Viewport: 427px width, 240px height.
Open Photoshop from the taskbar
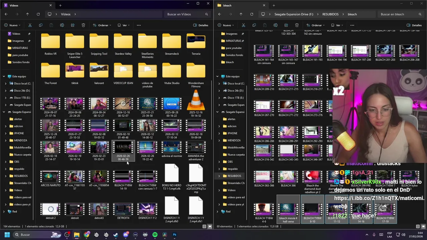tap(174, 235)
